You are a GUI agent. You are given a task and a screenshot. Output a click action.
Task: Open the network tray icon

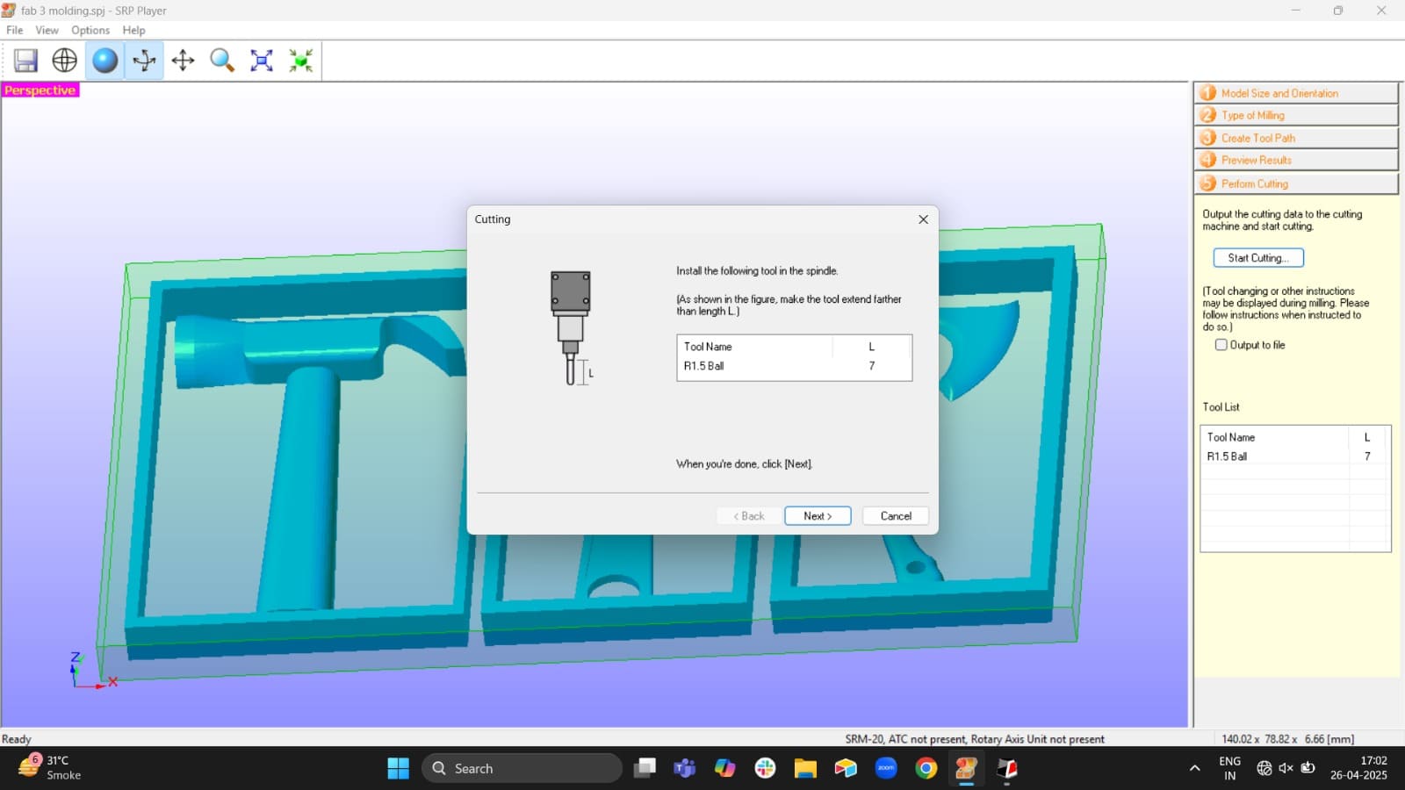click(1264, 768)
